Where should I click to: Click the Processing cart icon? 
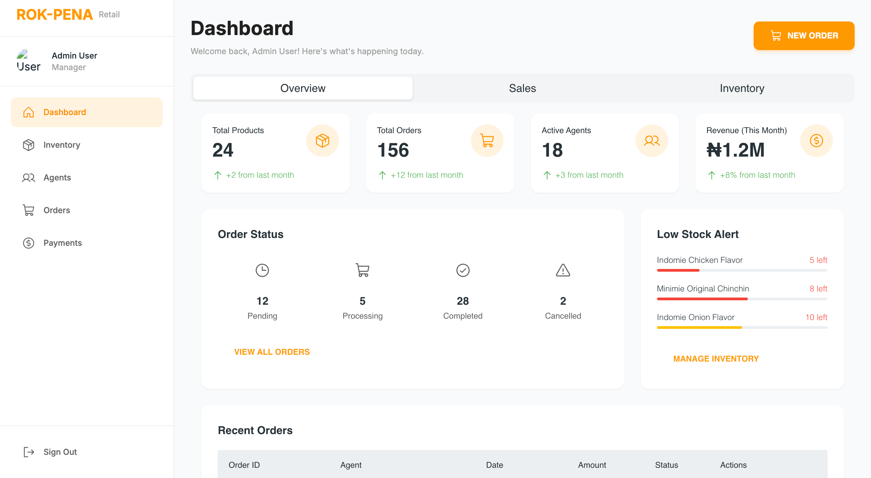pos(362,270)
